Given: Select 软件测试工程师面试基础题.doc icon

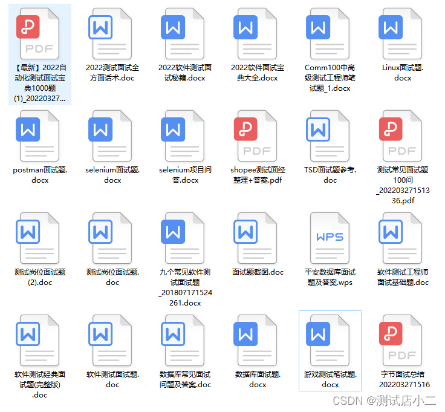Looking at the screenshot, I should [x=401, y=238].
